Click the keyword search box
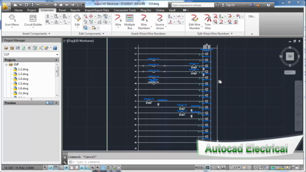Image resolution: width=306 pixels, height=172 pixels. tap(193, 5)
